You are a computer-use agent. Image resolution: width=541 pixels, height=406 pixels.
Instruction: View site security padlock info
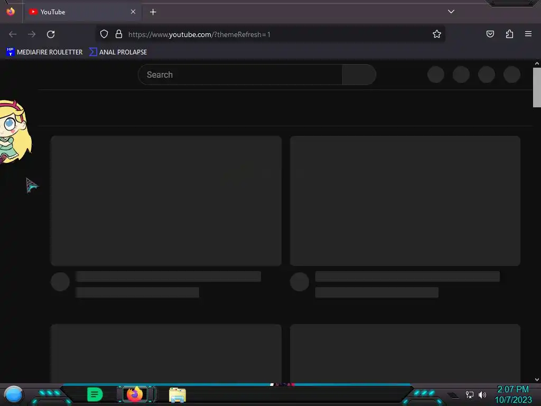coord(119,34)
